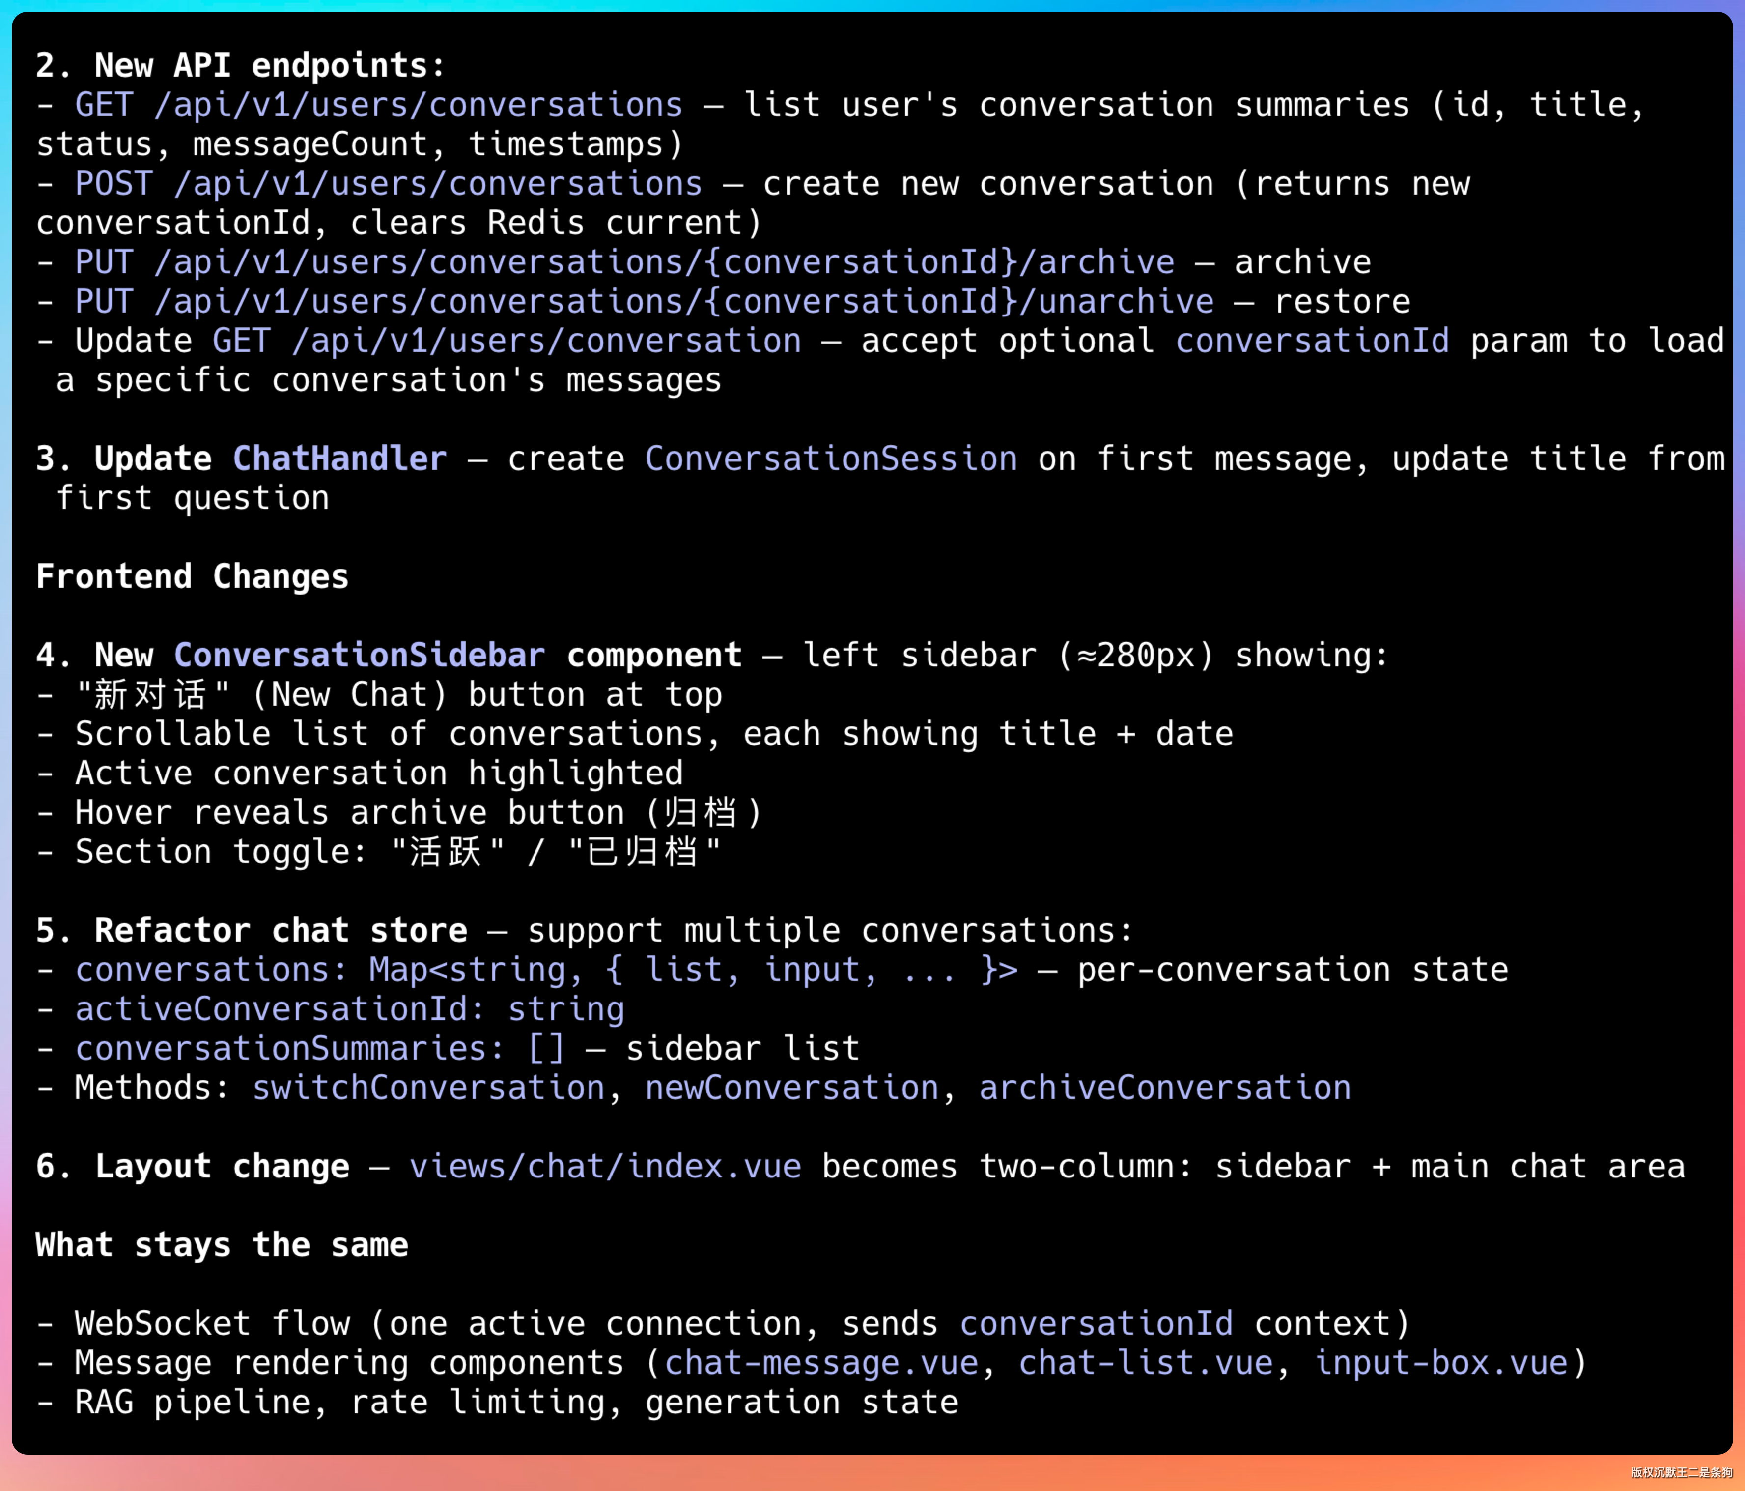Screen dimensions: 1745x1491
Task: Click the chat-message.vue file name
Action: pyautogui.click(x=821, y=1363)
